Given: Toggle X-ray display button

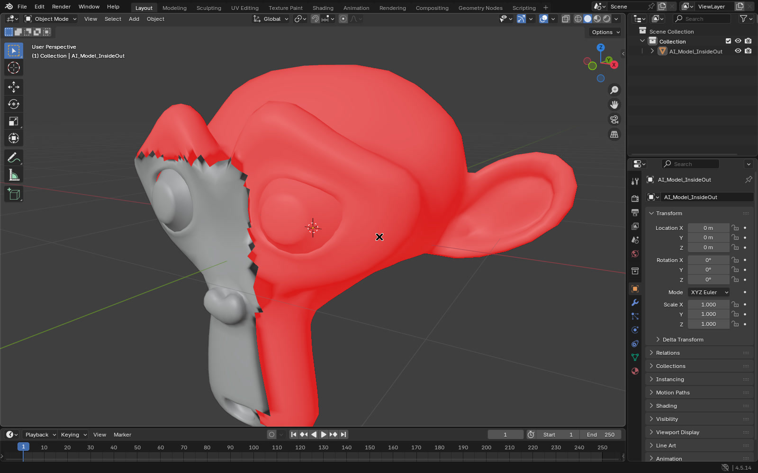Looking at the screenshot, I should [x=566, y=19].
